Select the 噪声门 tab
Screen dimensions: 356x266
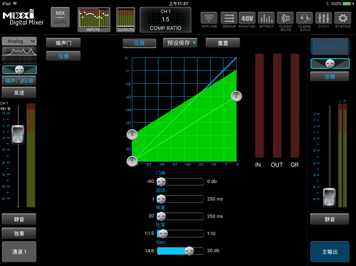63,43
